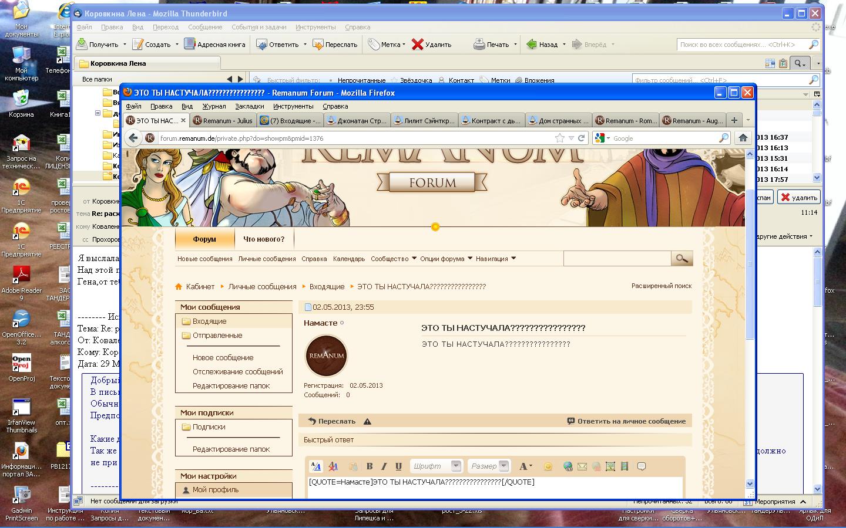Switch to the Контракт с дь... tab
The image size is (846, 528).
click(x=491, y=120)
